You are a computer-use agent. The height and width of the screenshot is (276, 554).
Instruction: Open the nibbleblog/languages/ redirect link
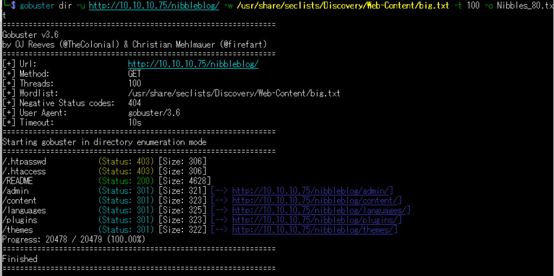(321, 210)
